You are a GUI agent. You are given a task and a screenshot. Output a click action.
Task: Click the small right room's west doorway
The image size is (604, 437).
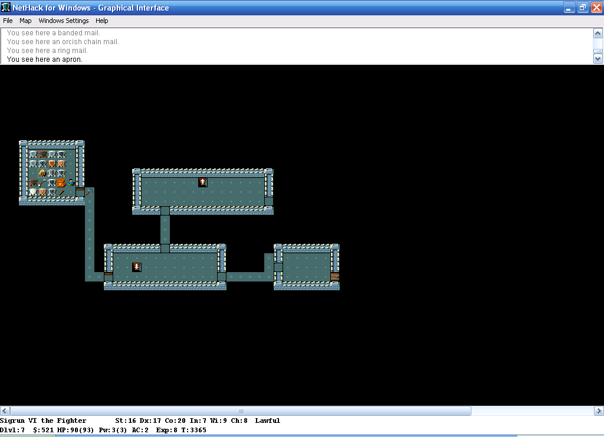pos(278,267)
